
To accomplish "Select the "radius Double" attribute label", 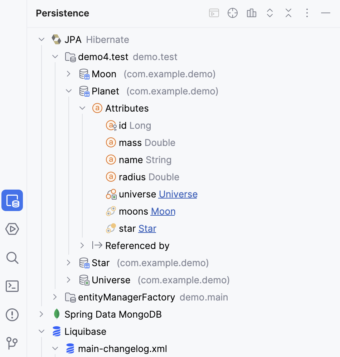I will point(149,177).
